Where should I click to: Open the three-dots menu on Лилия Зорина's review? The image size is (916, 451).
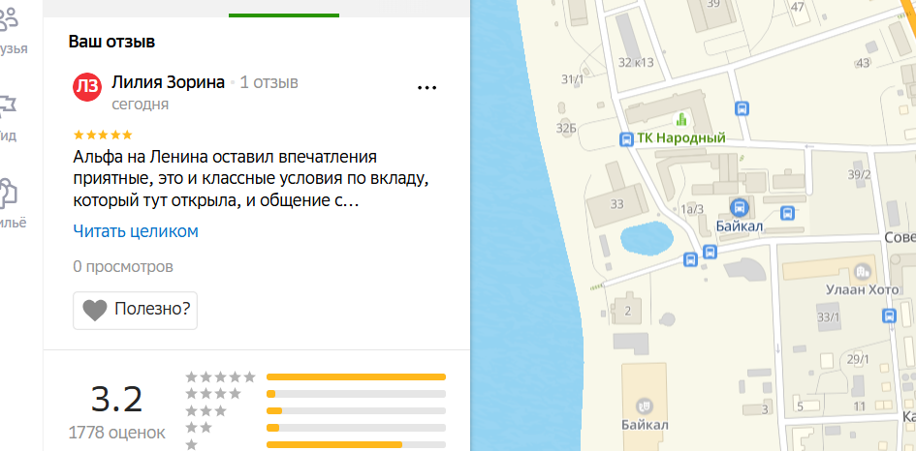point(427,87)
